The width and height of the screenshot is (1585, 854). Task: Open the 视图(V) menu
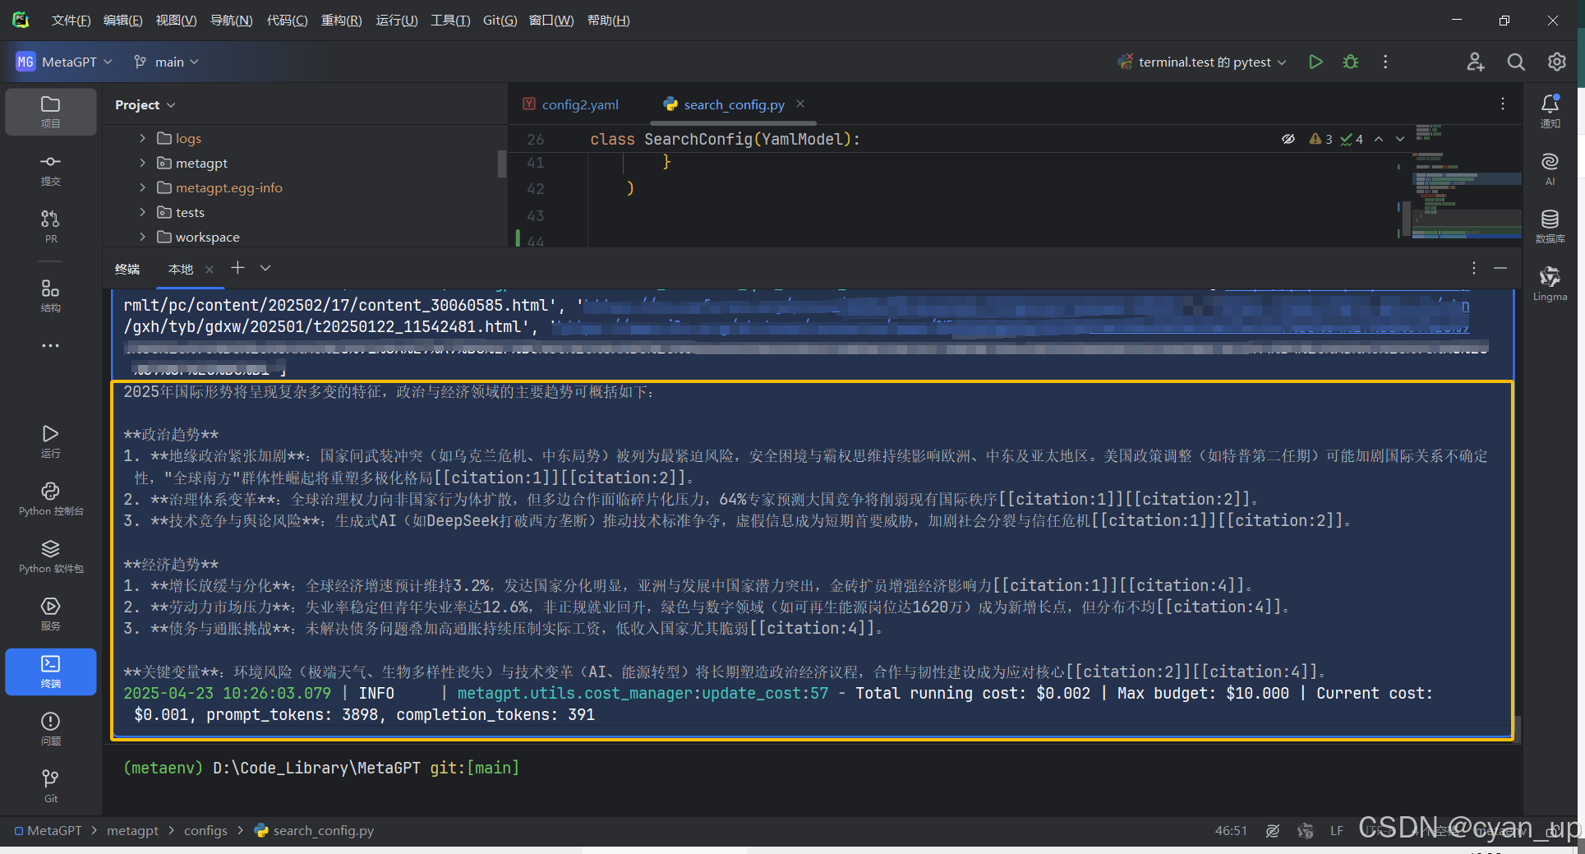[176, 21]
